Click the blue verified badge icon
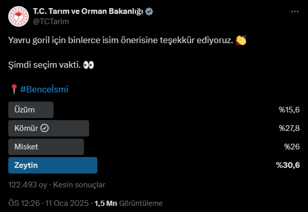The image size is (308, 212). click(x=149, y=11)
